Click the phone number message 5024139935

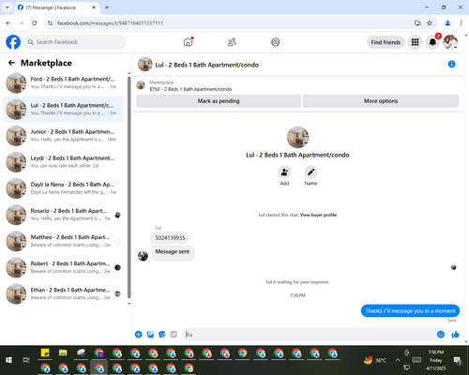[170, 238]
